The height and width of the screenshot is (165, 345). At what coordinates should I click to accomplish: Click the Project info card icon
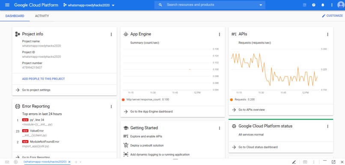pos(18,34)
